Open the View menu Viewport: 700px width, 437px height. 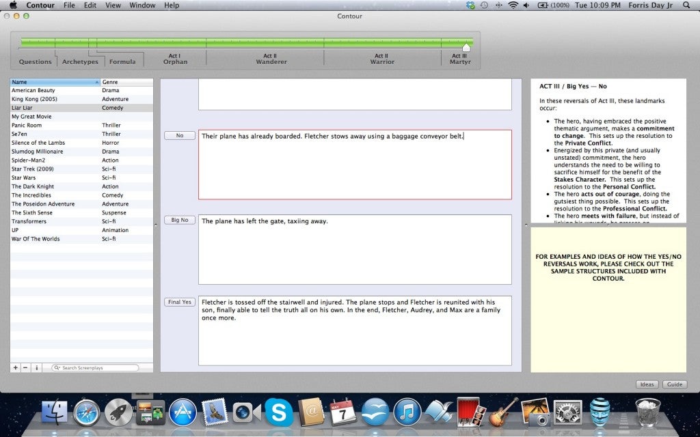[113, 5]
